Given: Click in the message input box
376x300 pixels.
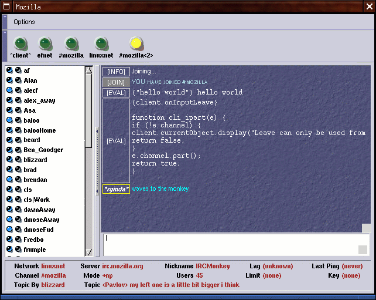Looking at the screenshot, I should pyautogui.click(x=236, y=245).
